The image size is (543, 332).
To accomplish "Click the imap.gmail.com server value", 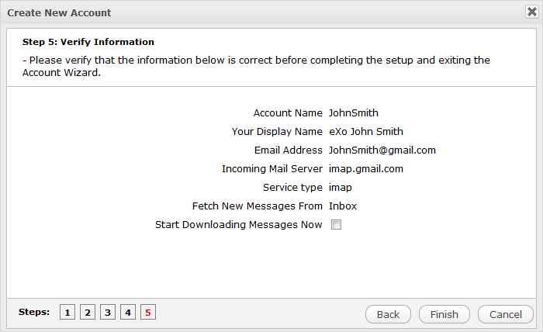I will tap(366, 169).
